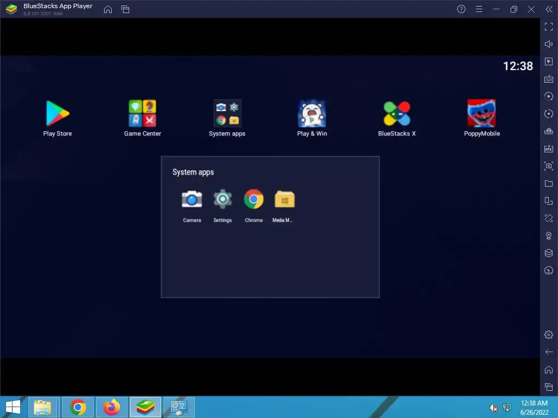Image resolution: width=558 pixels, height=418 pixels.
Task: Click the BlueStacks logo in title bar
Action: click(x=11, y=9)
